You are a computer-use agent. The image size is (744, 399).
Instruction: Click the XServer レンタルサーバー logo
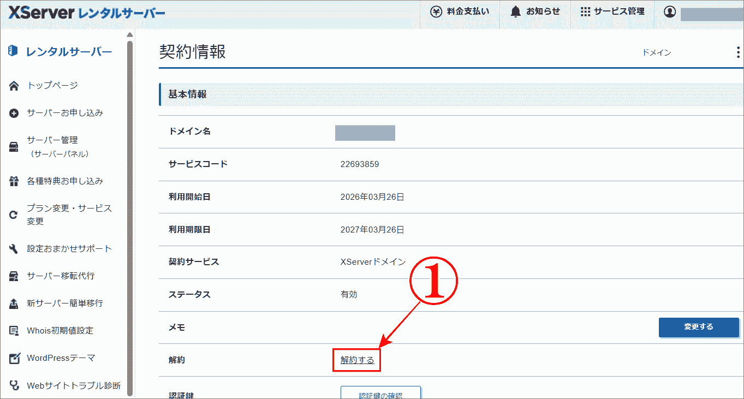pos(86,13)
